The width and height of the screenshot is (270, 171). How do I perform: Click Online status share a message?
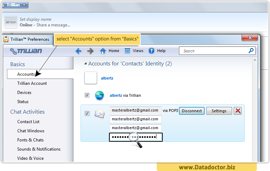tap(45, 25)
